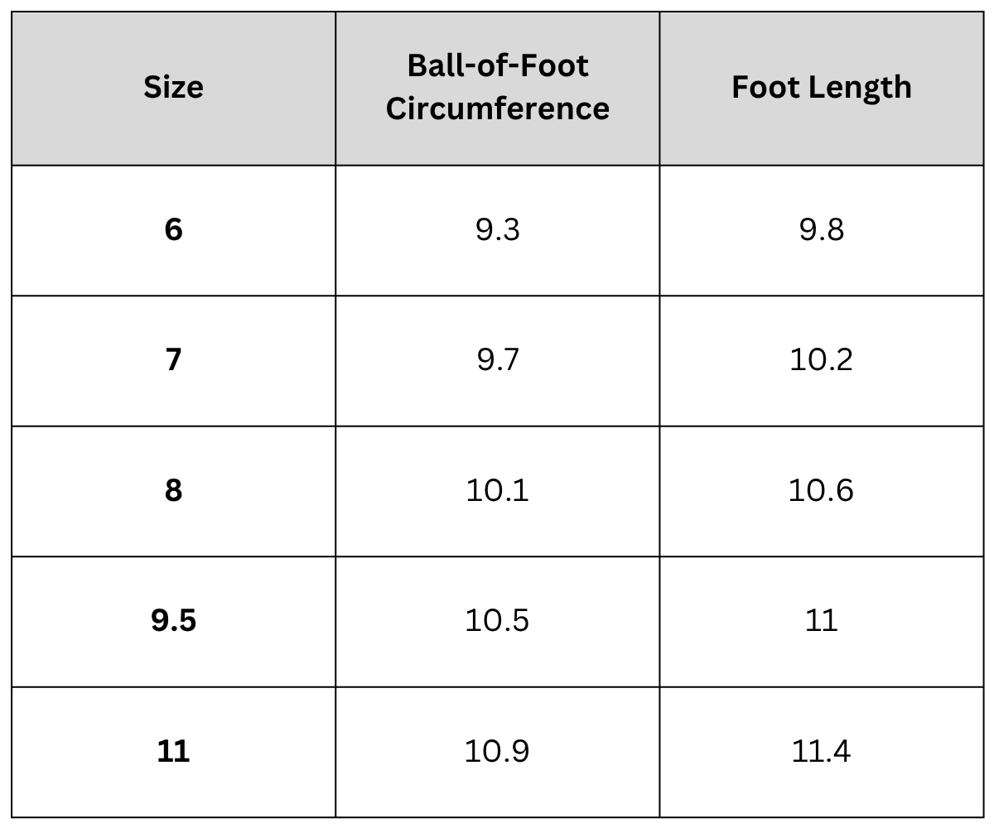Screen dimensions: 994x828
Task: Click the circumference value 10.5
Action: click(x=498, y=620)
